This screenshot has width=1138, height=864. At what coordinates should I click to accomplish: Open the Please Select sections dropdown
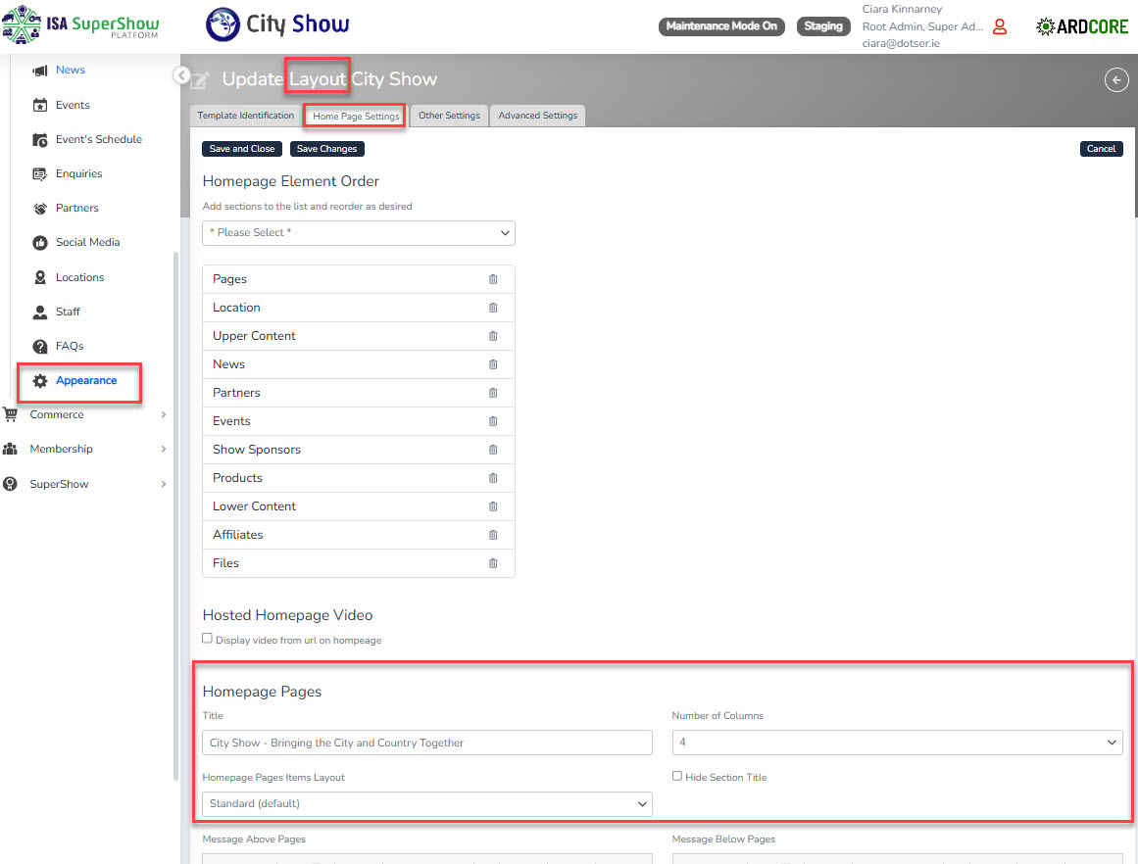click(359, 233)
